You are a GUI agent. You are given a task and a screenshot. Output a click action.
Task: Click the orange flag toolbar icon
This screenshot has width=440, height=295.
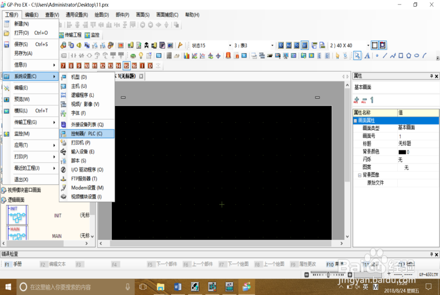pyautogui.click(x=180, y=45)
